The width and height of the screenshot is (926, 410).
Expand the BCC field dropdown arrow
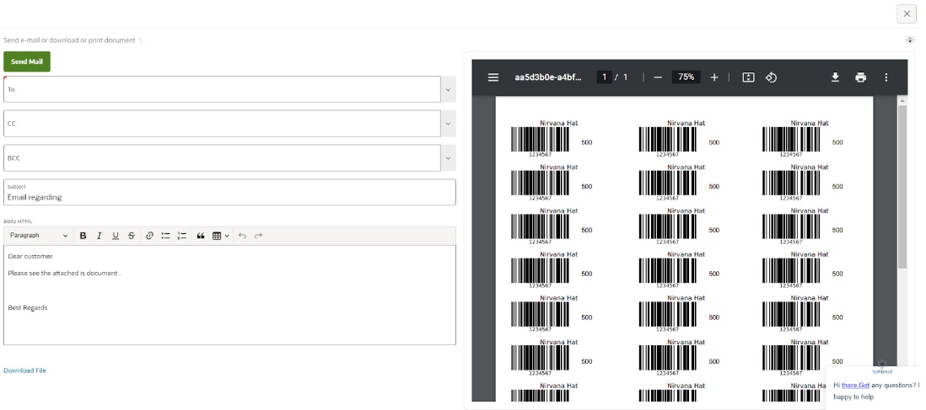(x=448, y=158)
